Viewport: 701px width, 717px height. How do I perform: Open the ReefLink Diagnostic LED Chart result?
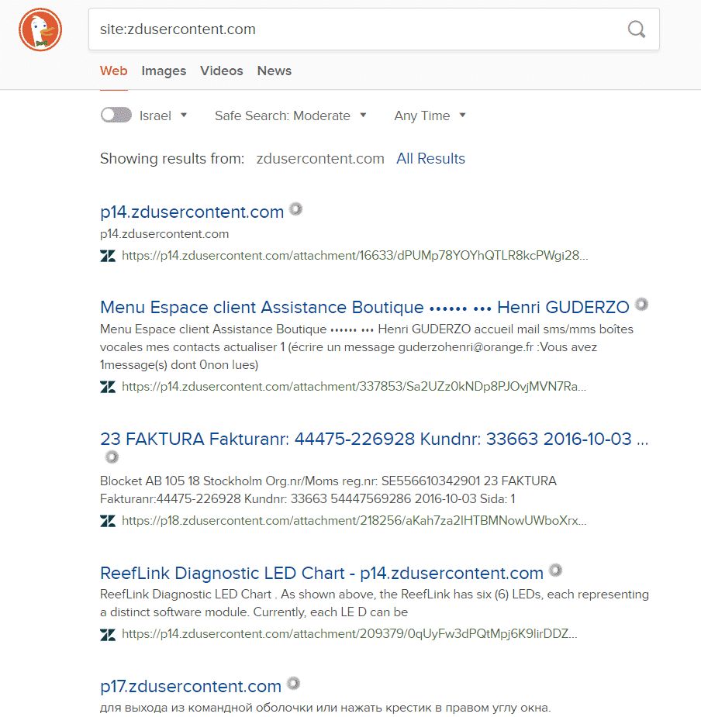322,573
